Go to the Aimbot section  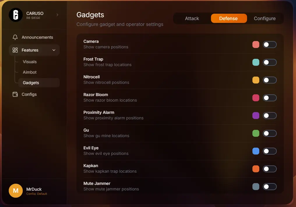coord(30,72)
